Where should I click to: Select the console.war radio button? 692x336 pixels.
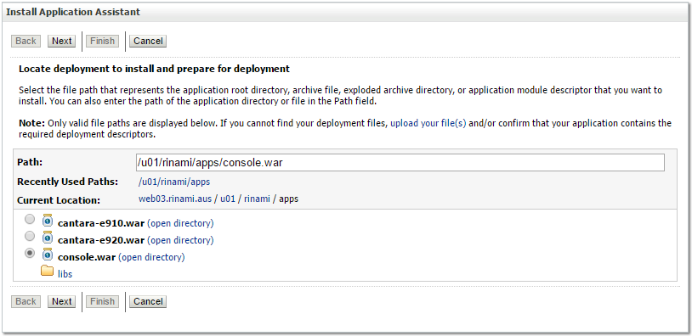tap(30, 253)
